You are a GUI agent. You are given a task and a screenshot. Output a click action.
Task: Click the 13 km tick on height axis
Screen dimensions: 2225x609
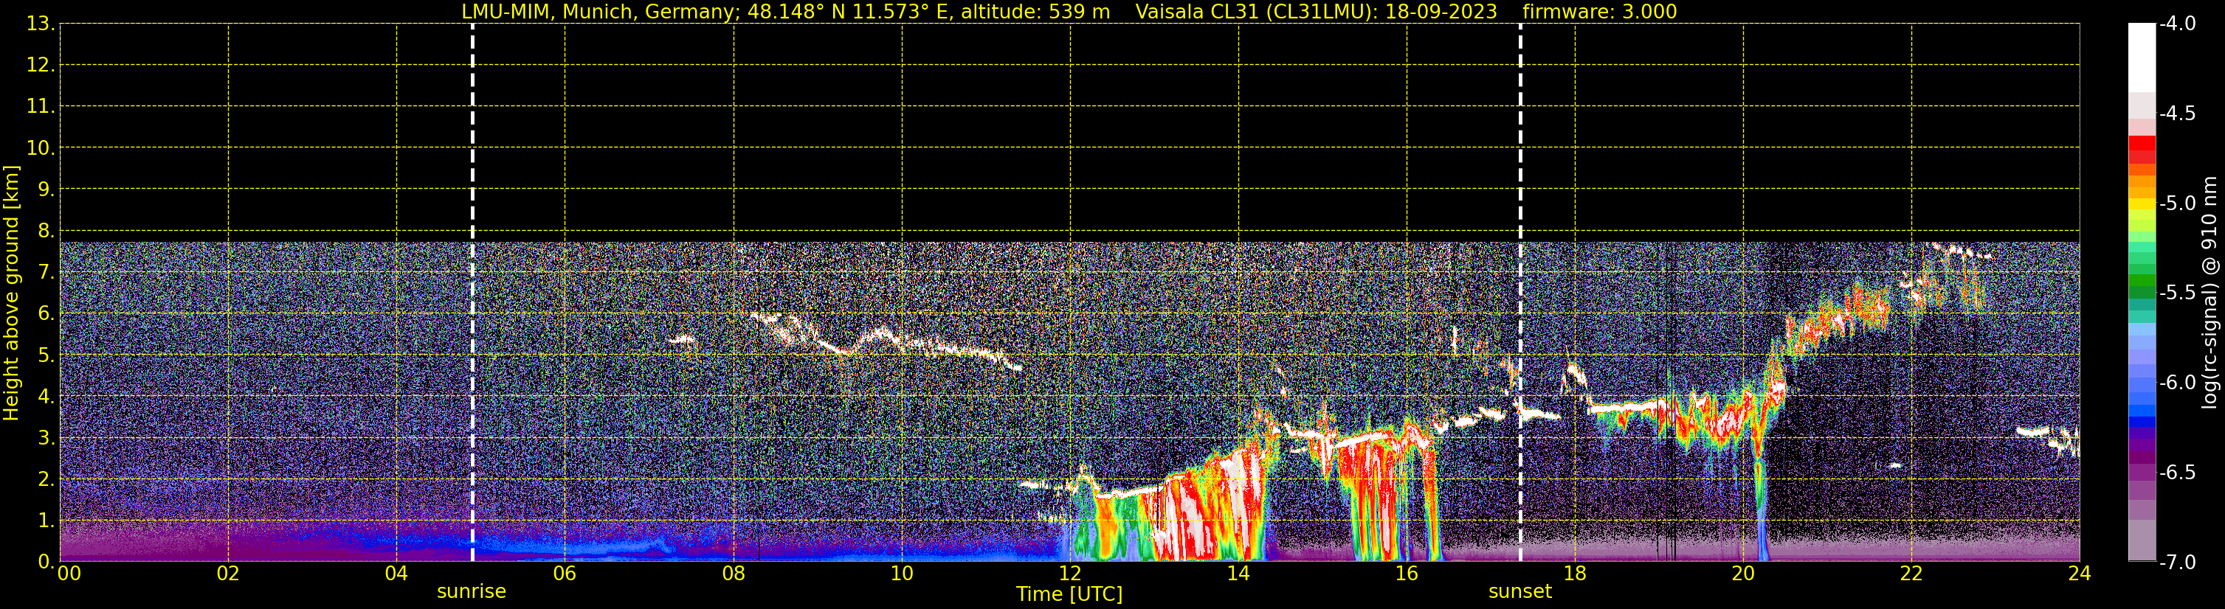coord(39,24)
